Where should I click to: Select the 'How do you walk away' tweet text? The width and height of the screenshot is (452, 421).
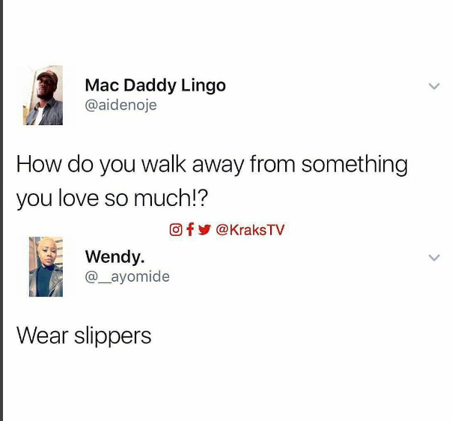click(212, 181)
